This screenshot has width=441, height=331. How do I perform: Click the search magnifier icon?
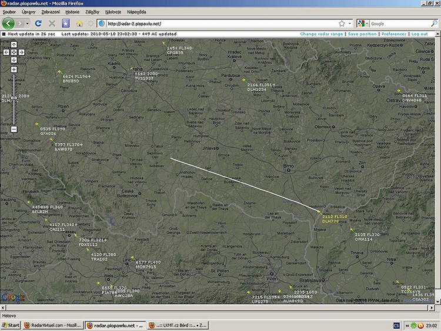434,24
